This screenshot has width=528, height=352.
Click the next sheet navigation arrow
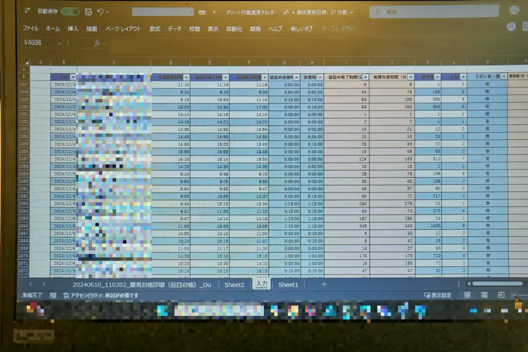[x=44, y=284]
